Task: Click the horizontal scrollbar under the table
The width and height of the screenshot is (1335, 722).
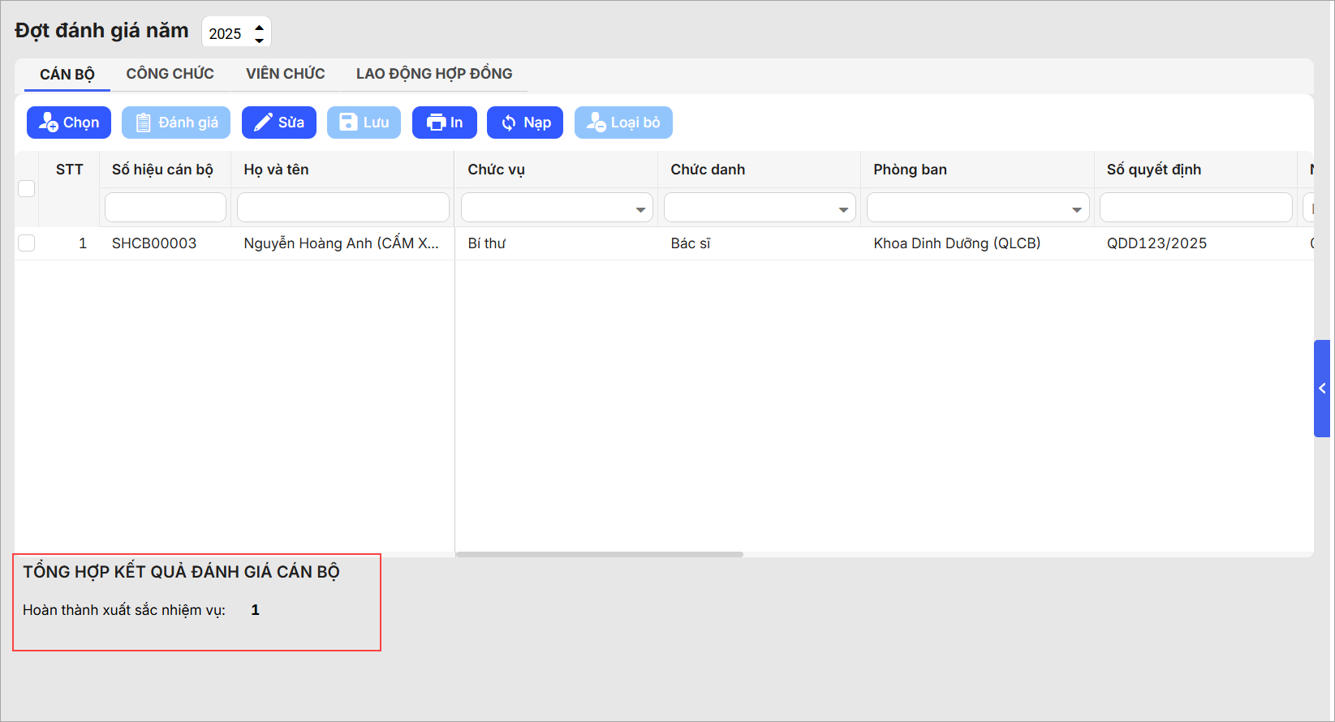Action: point(600,555)
